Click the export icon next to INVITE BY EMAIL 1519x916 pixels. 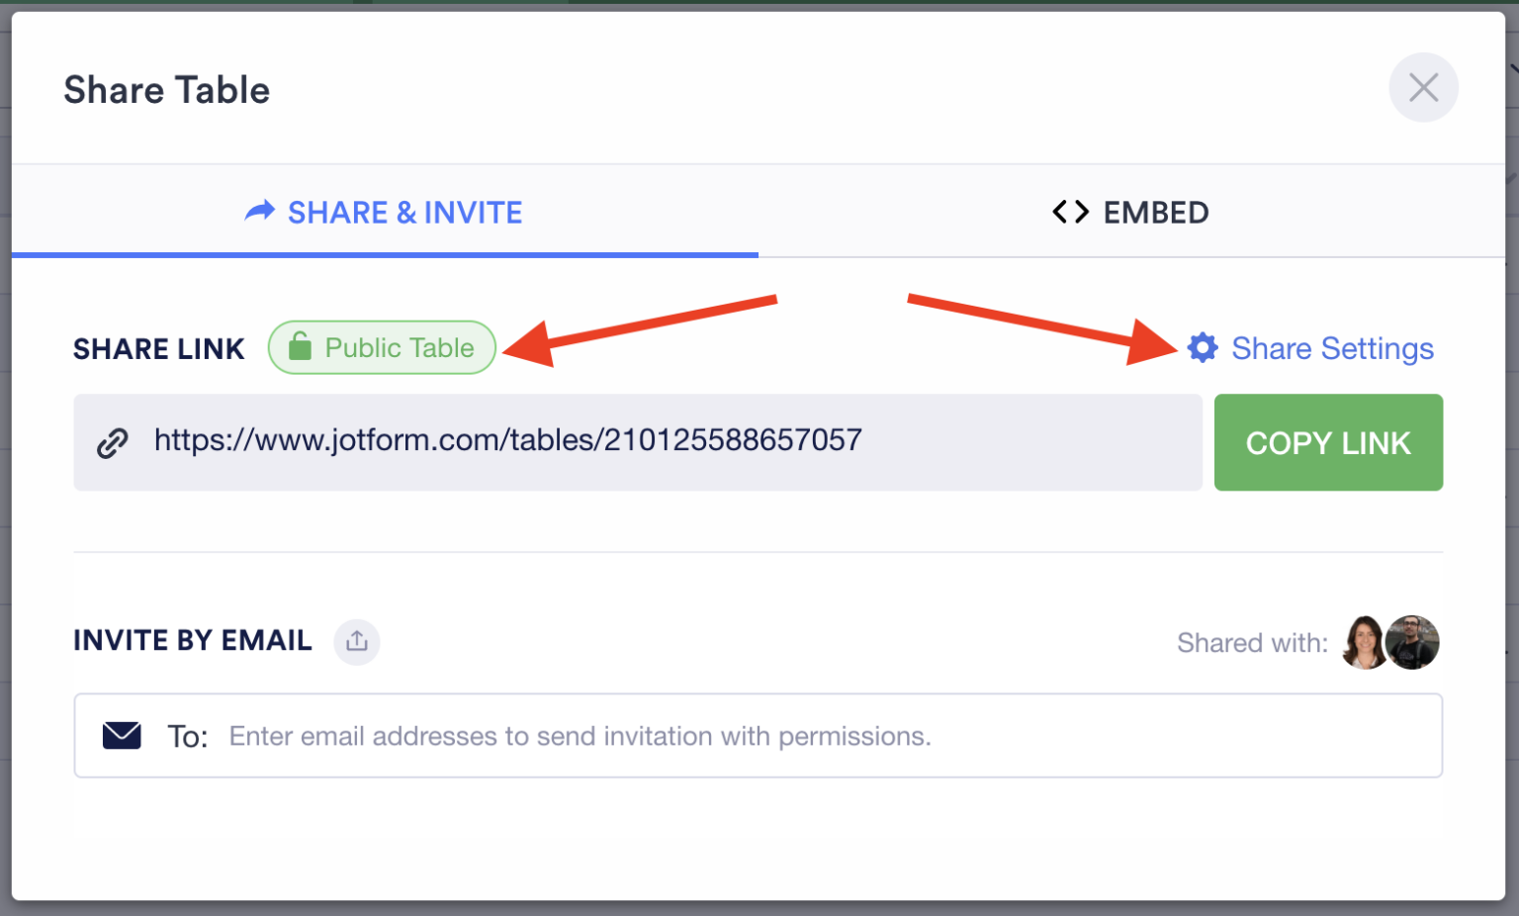tap(356, 642)
